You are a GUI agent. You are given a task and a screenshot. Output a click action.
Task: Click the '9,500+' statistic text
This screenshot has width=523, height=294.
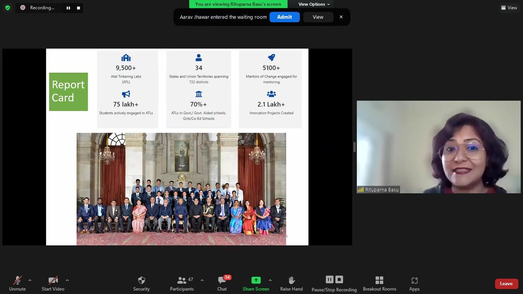pyautogui.click(x=126, y=68)
